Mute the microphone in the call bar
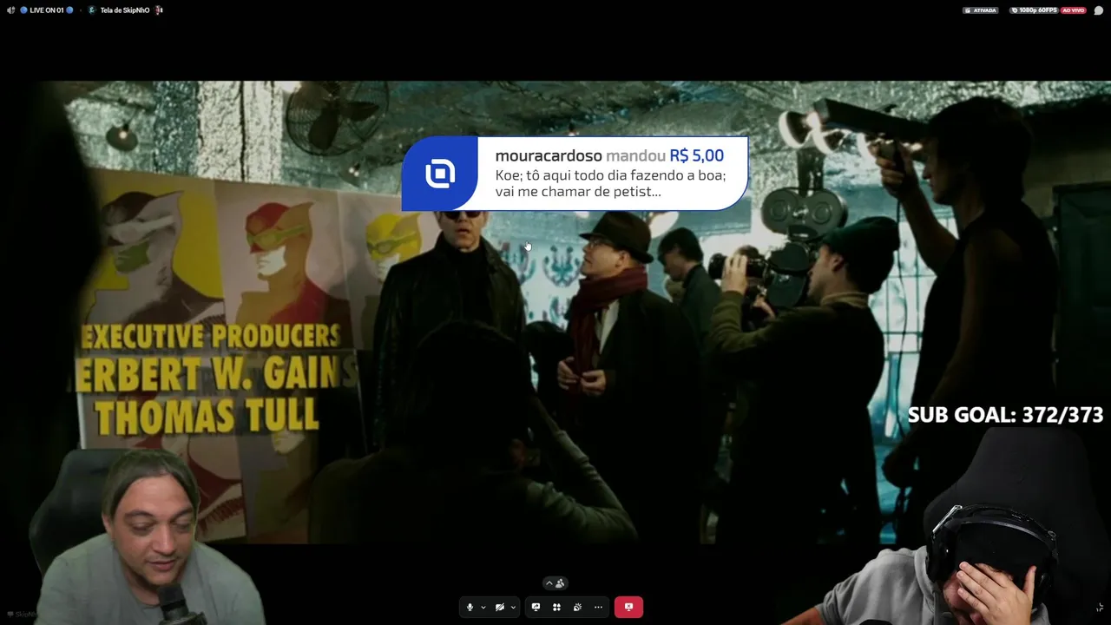The height and width of the screenshot is (625, 1111). [470, 608]
